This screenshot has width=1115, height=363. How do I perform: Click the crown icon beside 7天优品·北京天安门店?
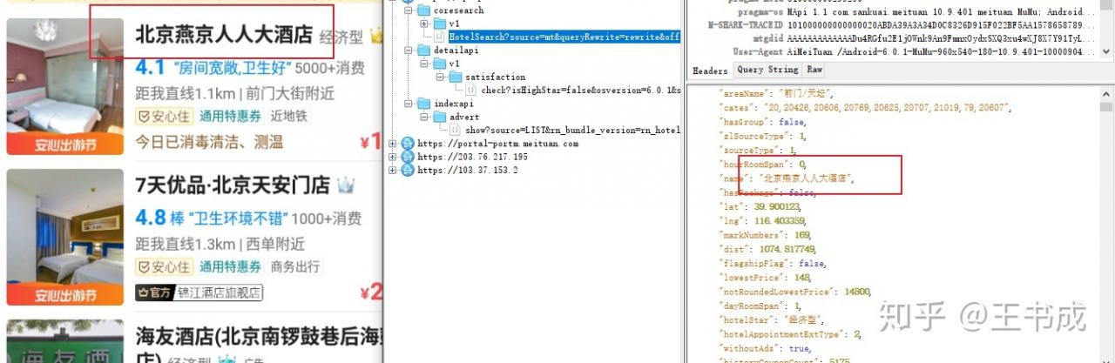[346, 185]
